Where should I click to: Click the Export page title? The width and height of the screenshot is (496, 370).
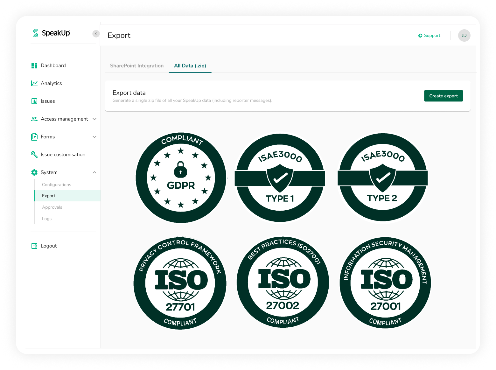coord(119,35)
